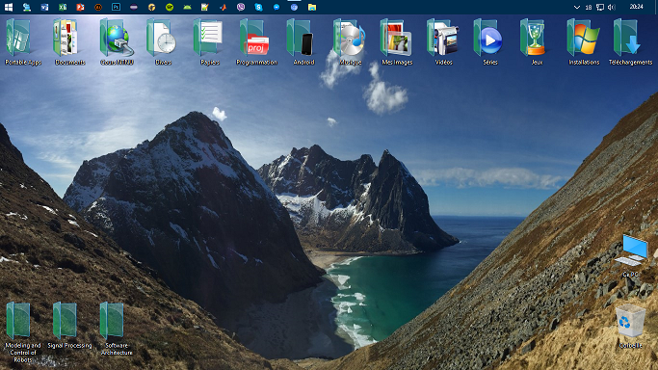Click the 18 indicator in system tray

pyautogui.click(x=589, y=7)
